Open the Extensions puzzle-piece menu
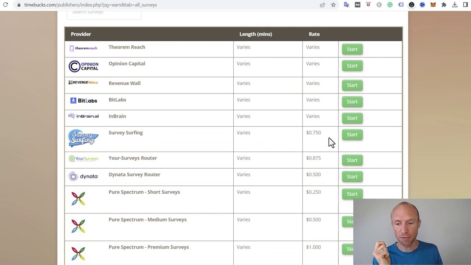Image resolution: width=471 pixels, height=265 pixels. [x=444, y=5]
